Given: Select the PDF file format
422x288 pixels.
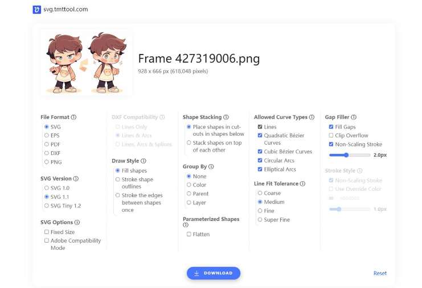Looking at the screenshot, I should 47,144.
